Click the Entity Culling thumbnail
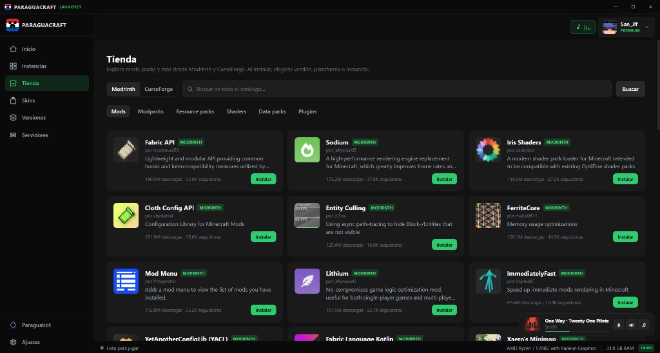 tap(307, 215)
